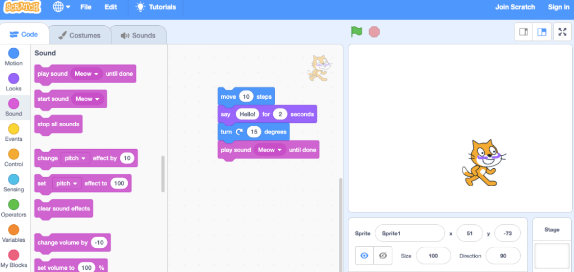This screenshot has width=574, height=272.
Task: Open the Operators block category
Action: (x=13, y=208)
